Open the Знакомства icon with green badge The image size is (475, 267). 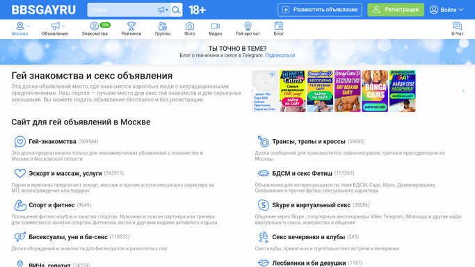(x=95, y=26)
